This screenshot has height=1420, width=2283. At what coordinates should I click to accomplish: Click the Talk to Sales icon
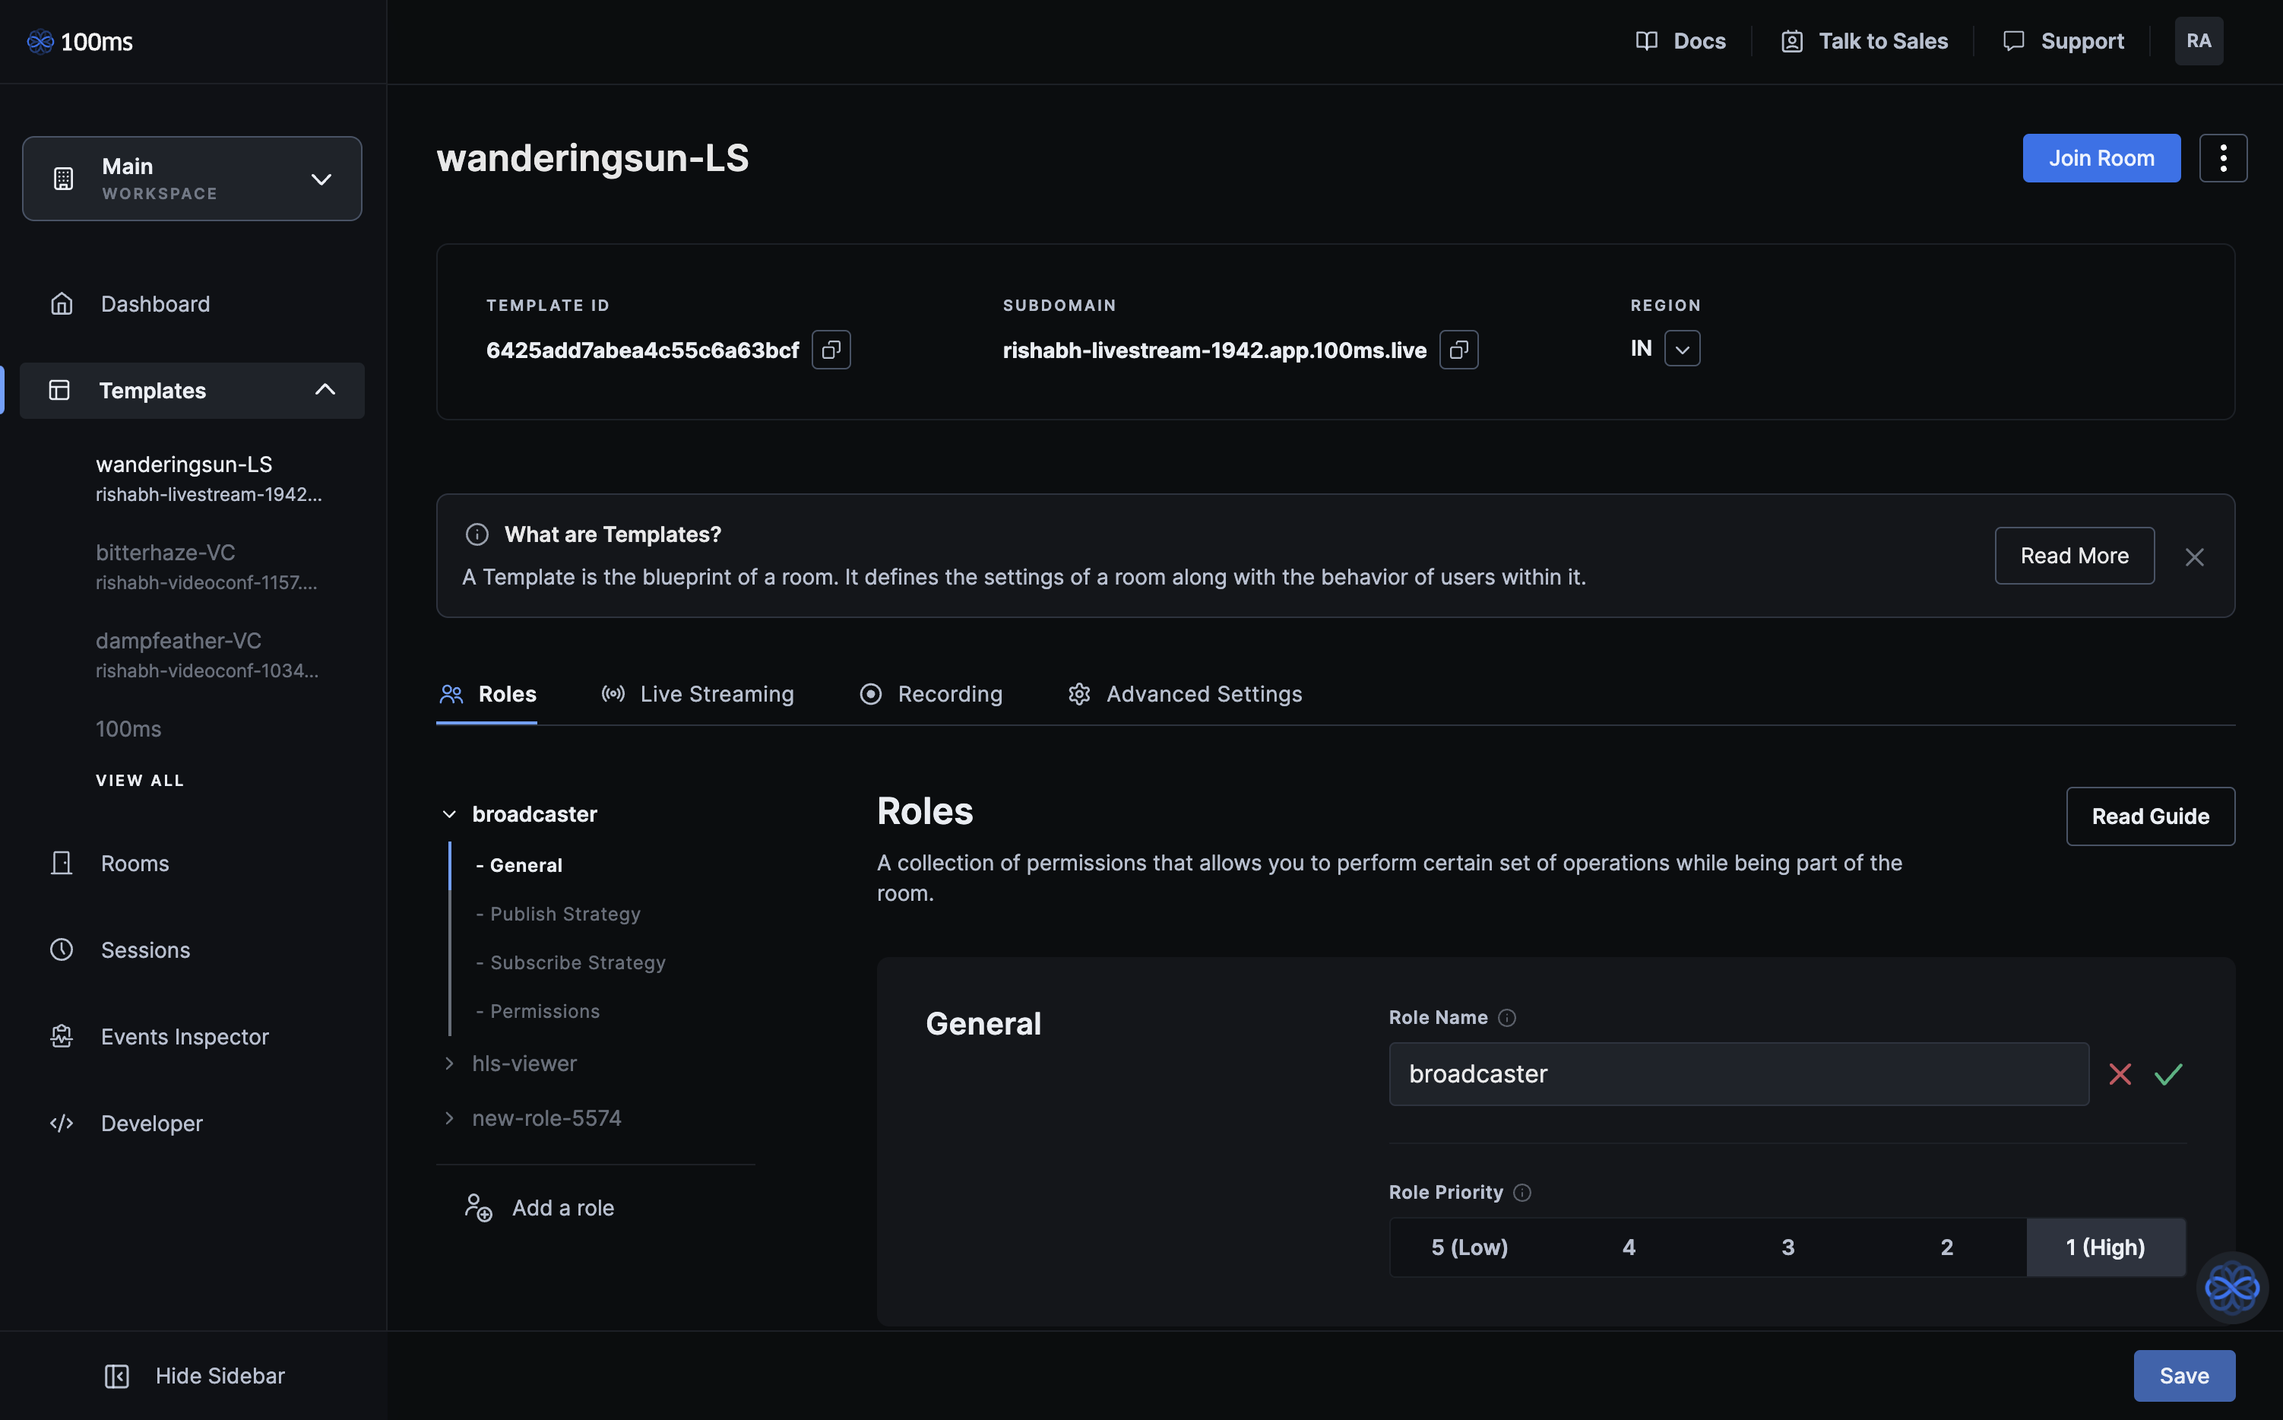pos(1791,40)
